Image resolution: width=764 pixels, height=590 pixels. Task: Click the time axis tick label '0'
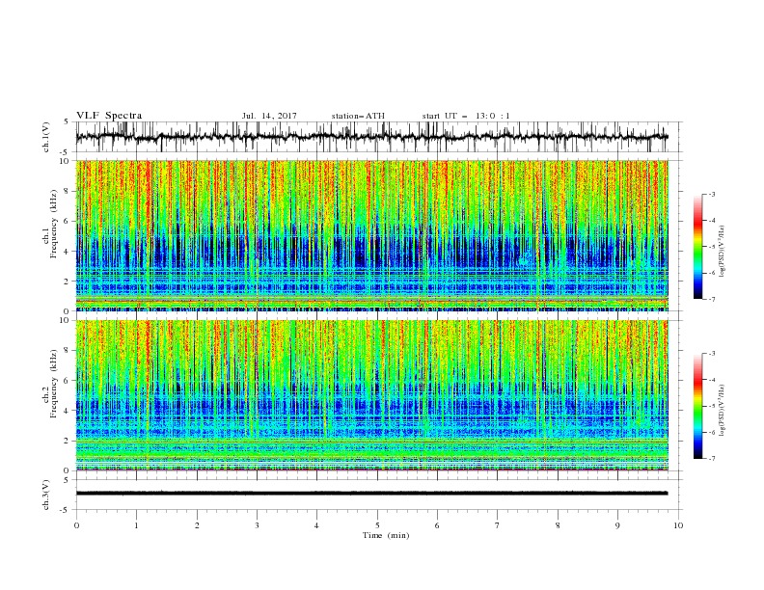click(x=76, y=525)
